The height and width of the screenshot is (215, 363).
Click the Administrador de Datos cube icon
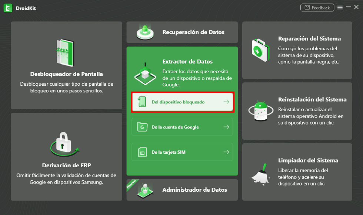145,191
